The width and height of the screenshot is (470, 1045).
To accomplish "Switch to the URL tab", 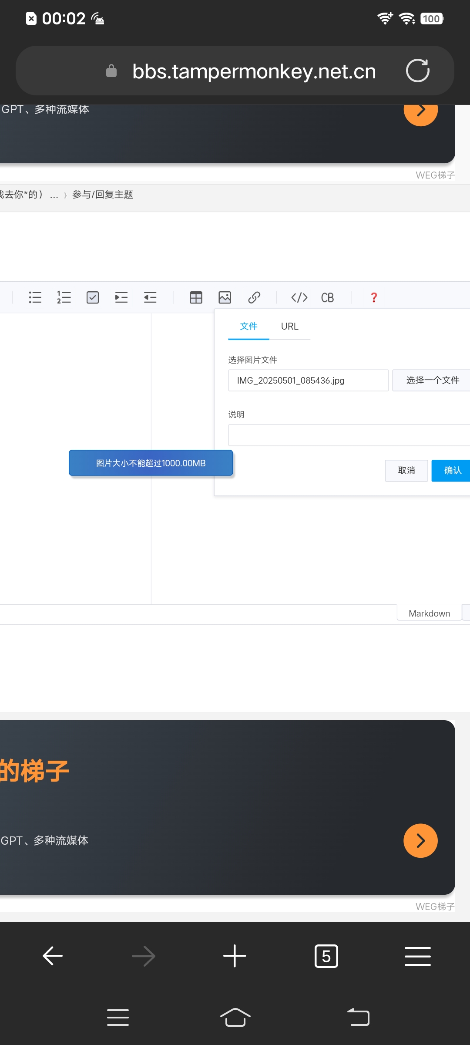I will [289, 327].
